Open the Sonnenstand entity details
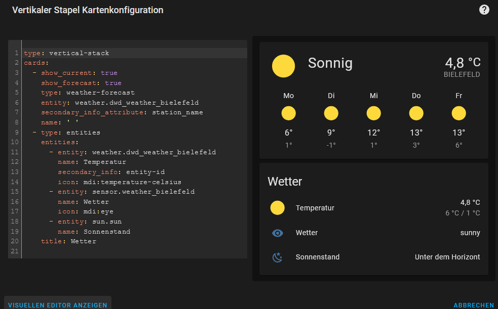Viewport: 498px width, 309px height. point(318,257)
